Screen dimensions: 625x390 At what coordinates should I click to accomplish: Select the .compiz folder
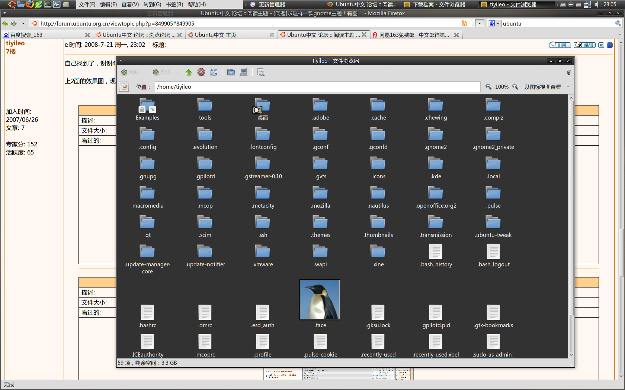click(493, 109)
